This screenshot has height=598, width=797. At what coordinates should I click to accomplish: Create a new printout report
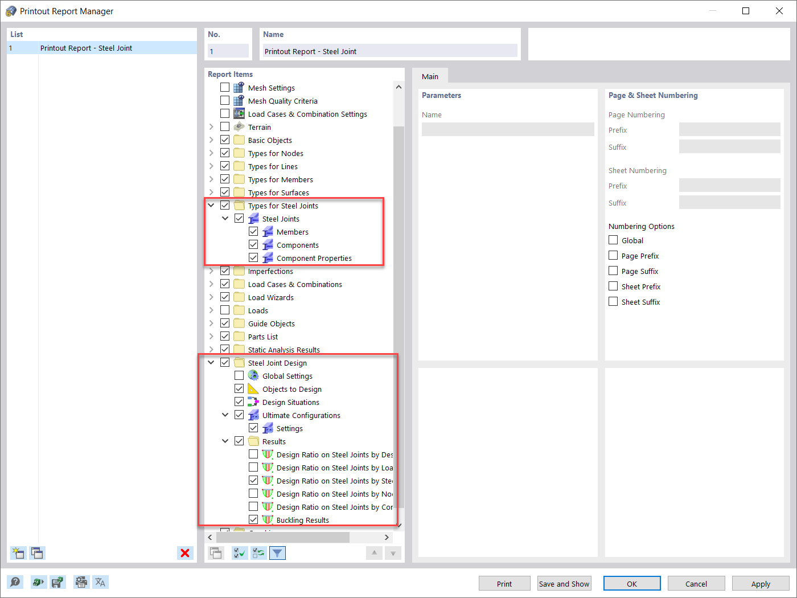[18, 553]
